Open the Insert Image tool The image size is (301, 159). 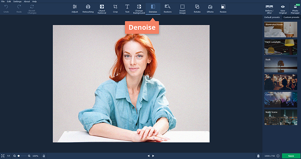182,9
